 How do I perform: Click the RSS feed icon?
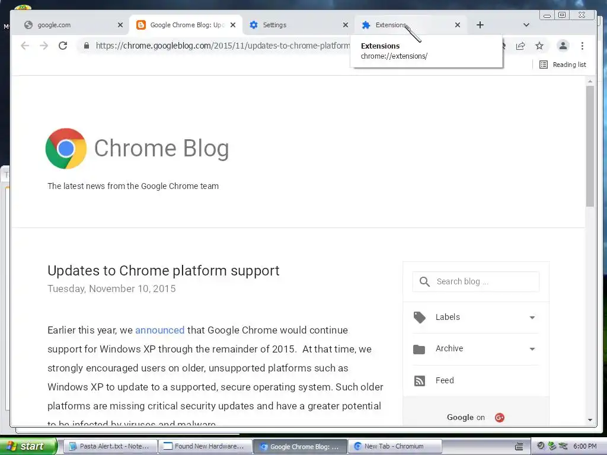tap(419, 381)
